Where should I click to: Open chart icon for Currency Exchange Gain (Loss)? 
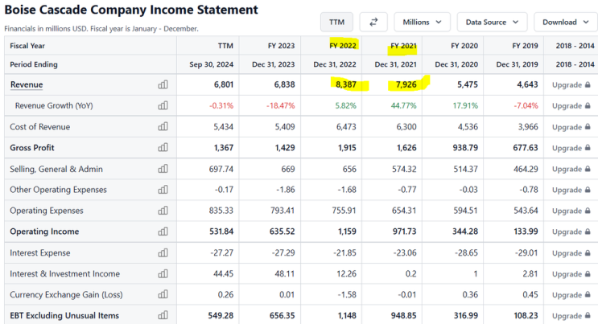(x=163, y=294)
